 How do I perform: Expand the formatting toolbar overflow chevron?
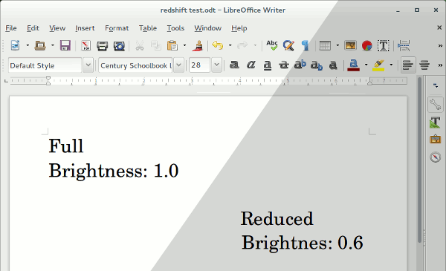click(x=440, y=65)
